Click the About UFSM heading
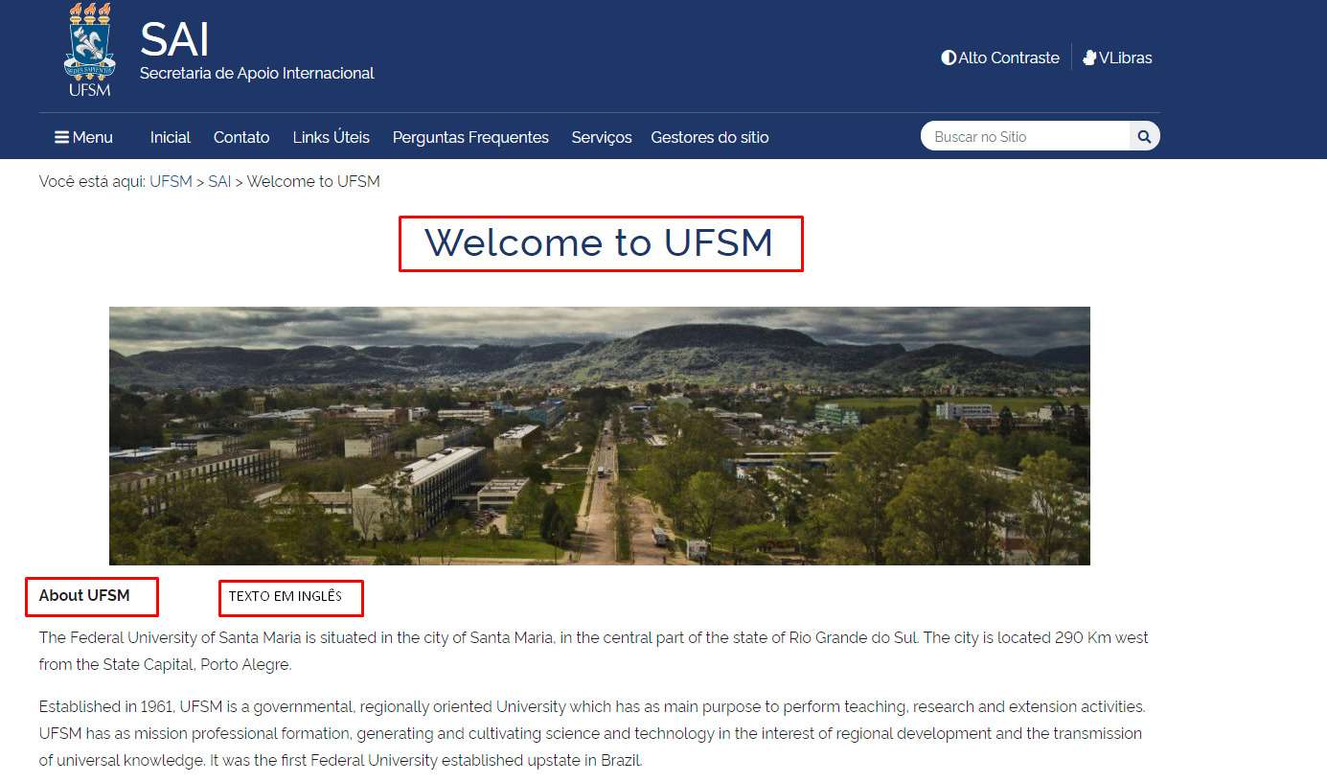This screenshot has height=782, width=1327. point(84,596)
